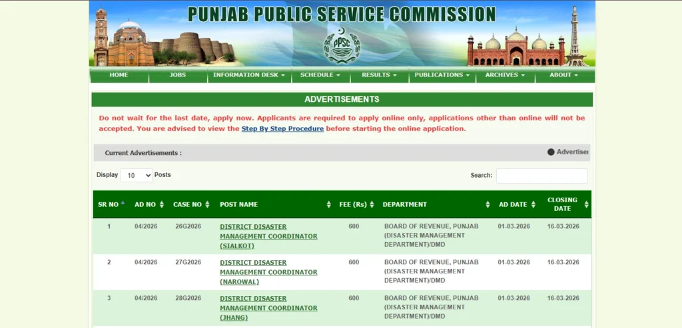Expand the ARCHIVES menu
This screenshot has width=682, height=328.
[x=506, y=75]
